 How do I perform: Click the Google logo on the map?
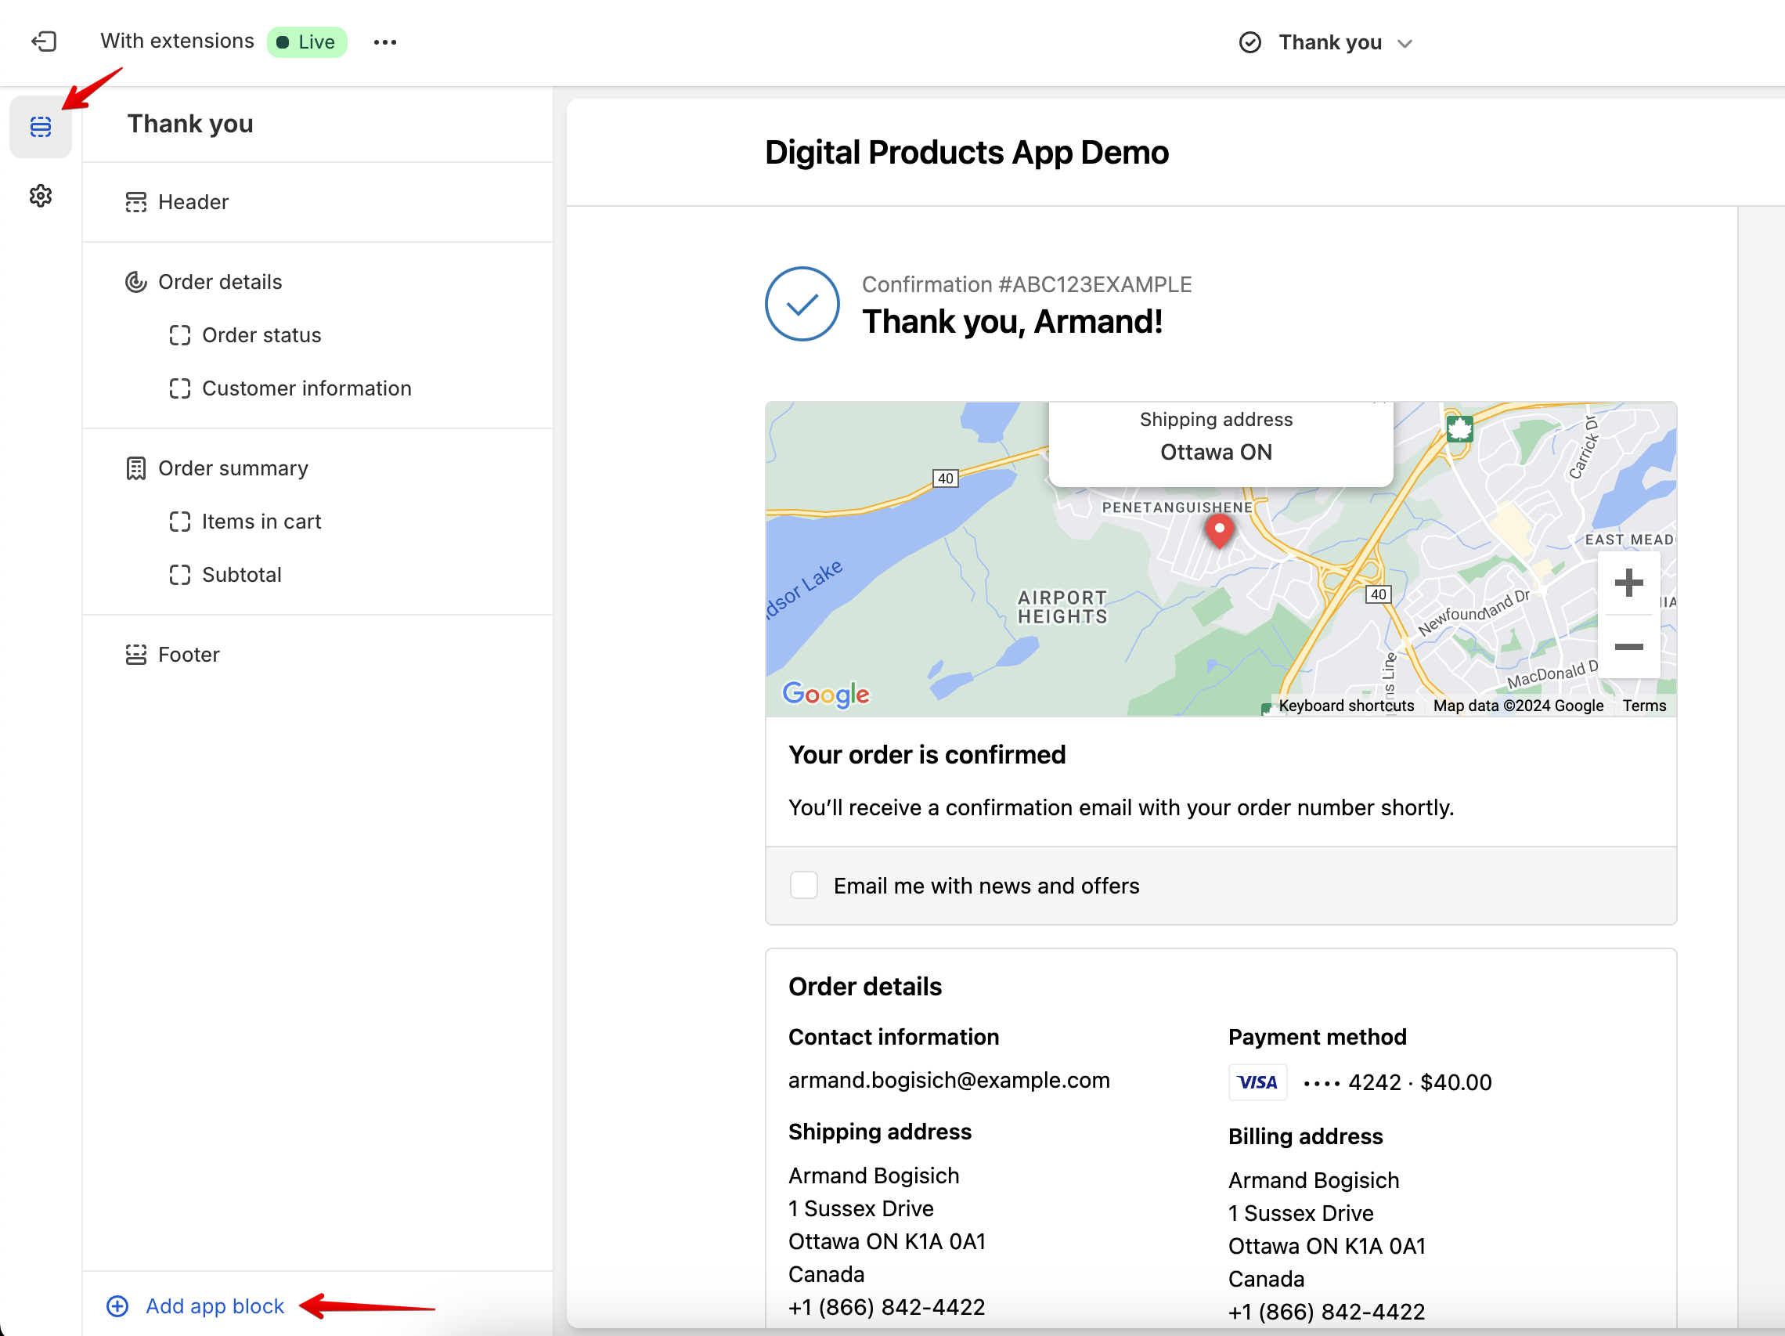tap(825, 693)
